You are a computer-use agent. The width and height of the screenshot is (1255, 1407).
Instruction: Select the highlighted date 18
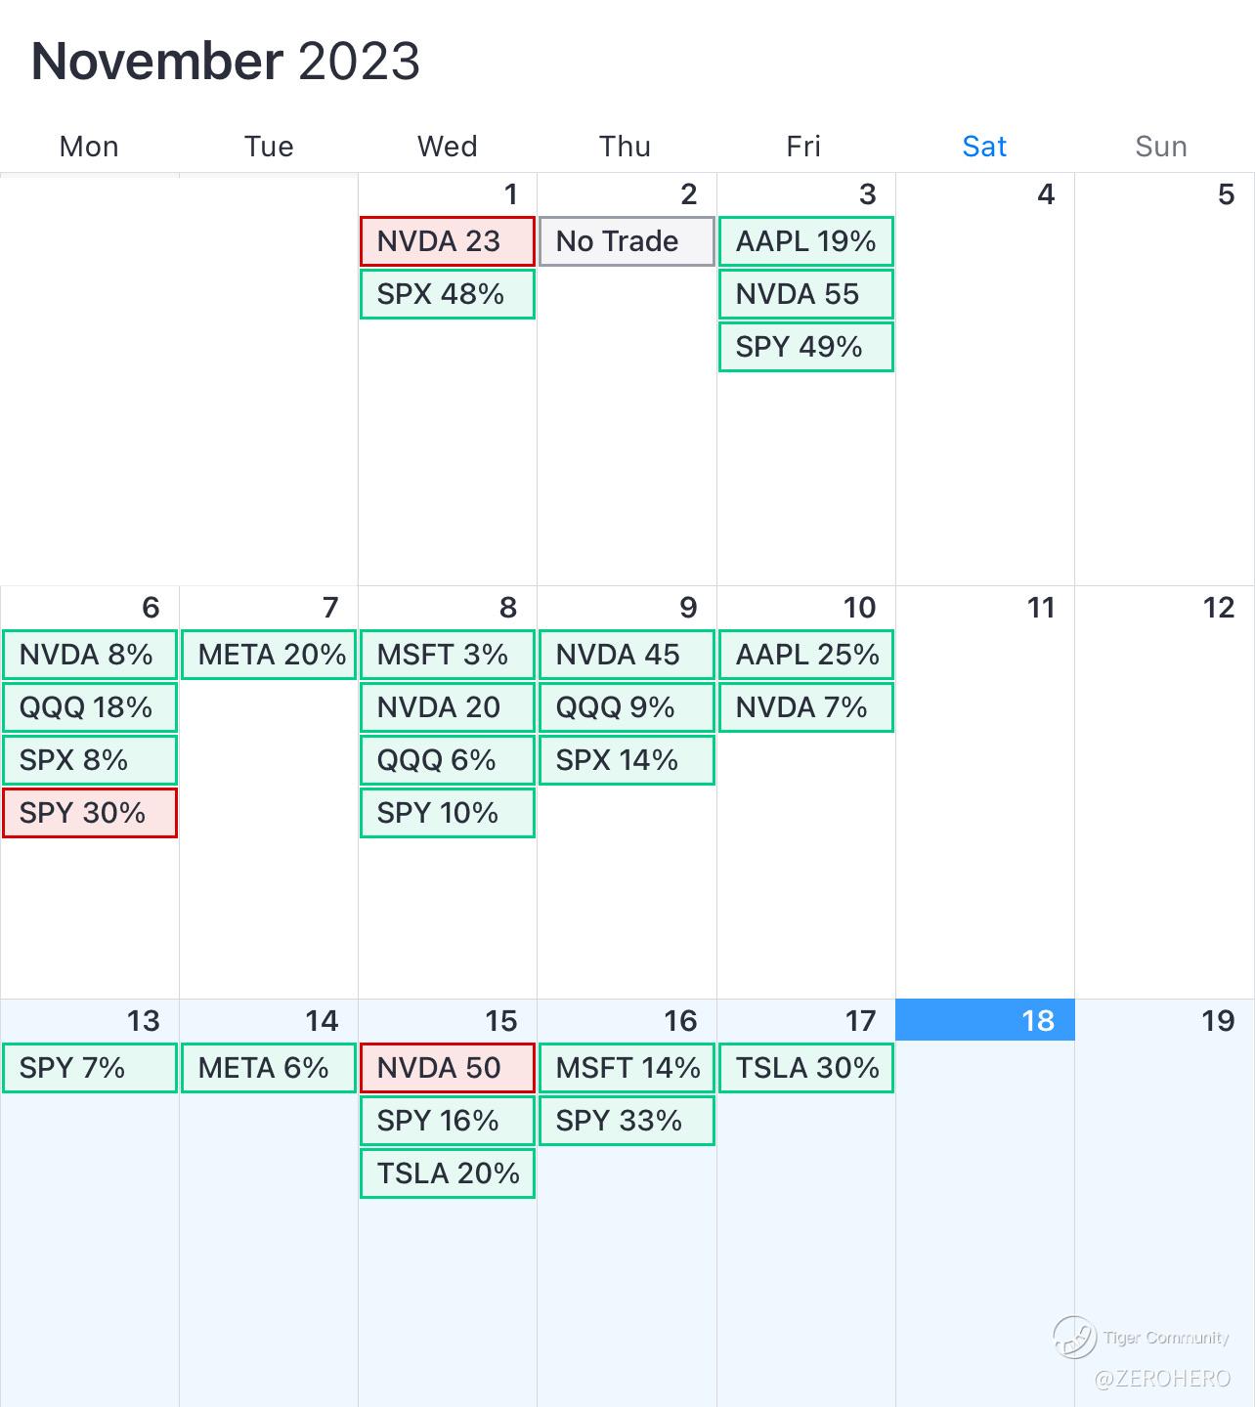tap(985, 1020)
